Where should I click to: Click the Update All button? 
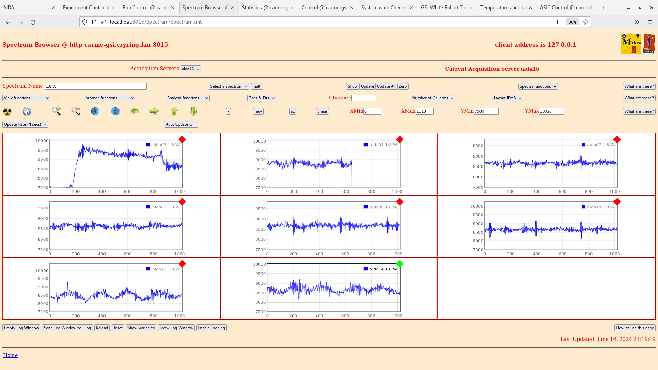[x=386, y=86]
